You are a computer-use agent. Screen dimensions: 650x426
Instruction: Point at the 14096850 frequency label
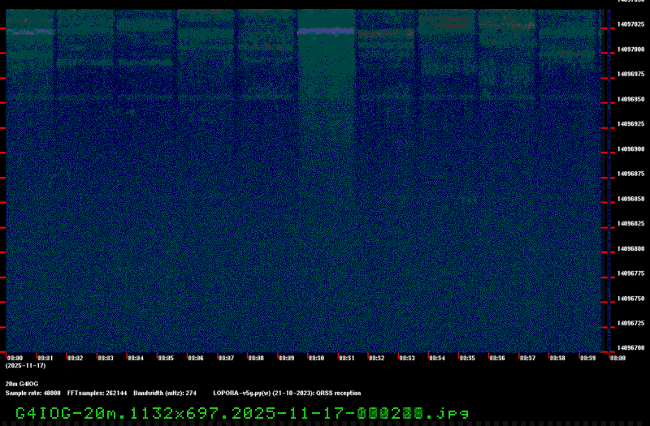click(630, 199)
